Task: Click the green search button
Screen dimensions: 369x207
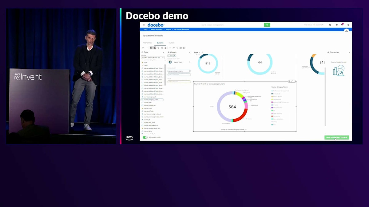Action: click(267, 25)
